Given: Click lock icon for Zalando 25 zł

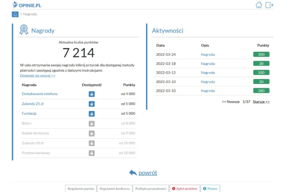Looking at the screenshot, I should pyautogui.click(x=92, y=104).
